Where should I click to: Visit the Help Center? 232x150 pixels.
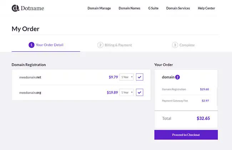click(206, 8)
